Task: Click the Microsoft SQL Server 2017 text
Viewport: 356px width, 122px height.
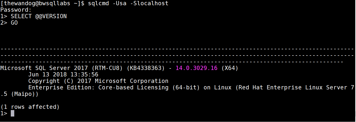Action: (x=44, y=68)
